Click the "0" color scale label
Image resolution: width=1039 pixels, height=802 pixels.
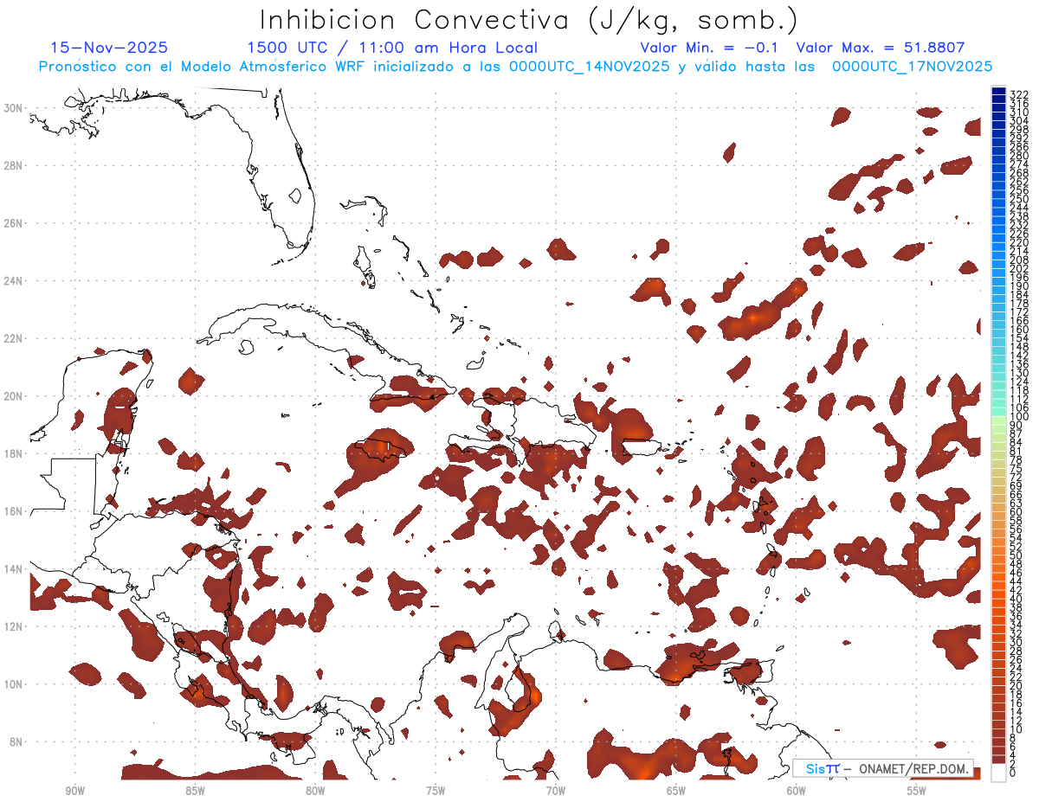click(1013, 773)
